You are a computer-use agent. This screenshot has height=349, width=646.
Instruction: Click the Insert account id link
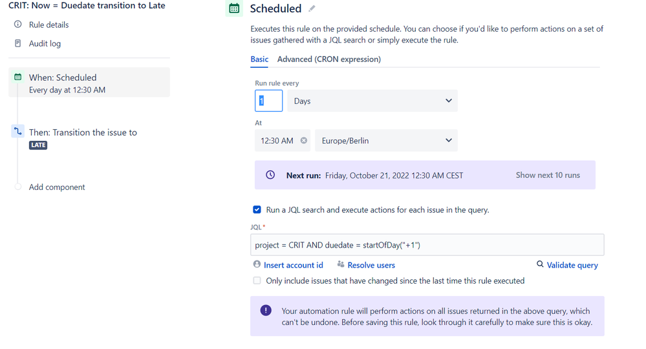[x=294, y=265]
